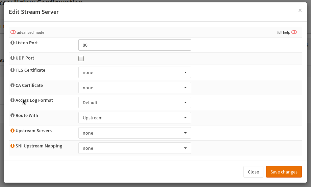Click orange info icon for SNI Upstream Mapping

12,146
